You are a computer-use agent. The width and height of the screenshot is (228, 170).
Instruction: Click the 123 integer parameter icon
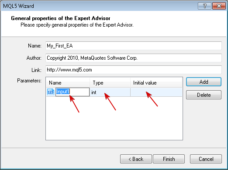click(51, 92)
